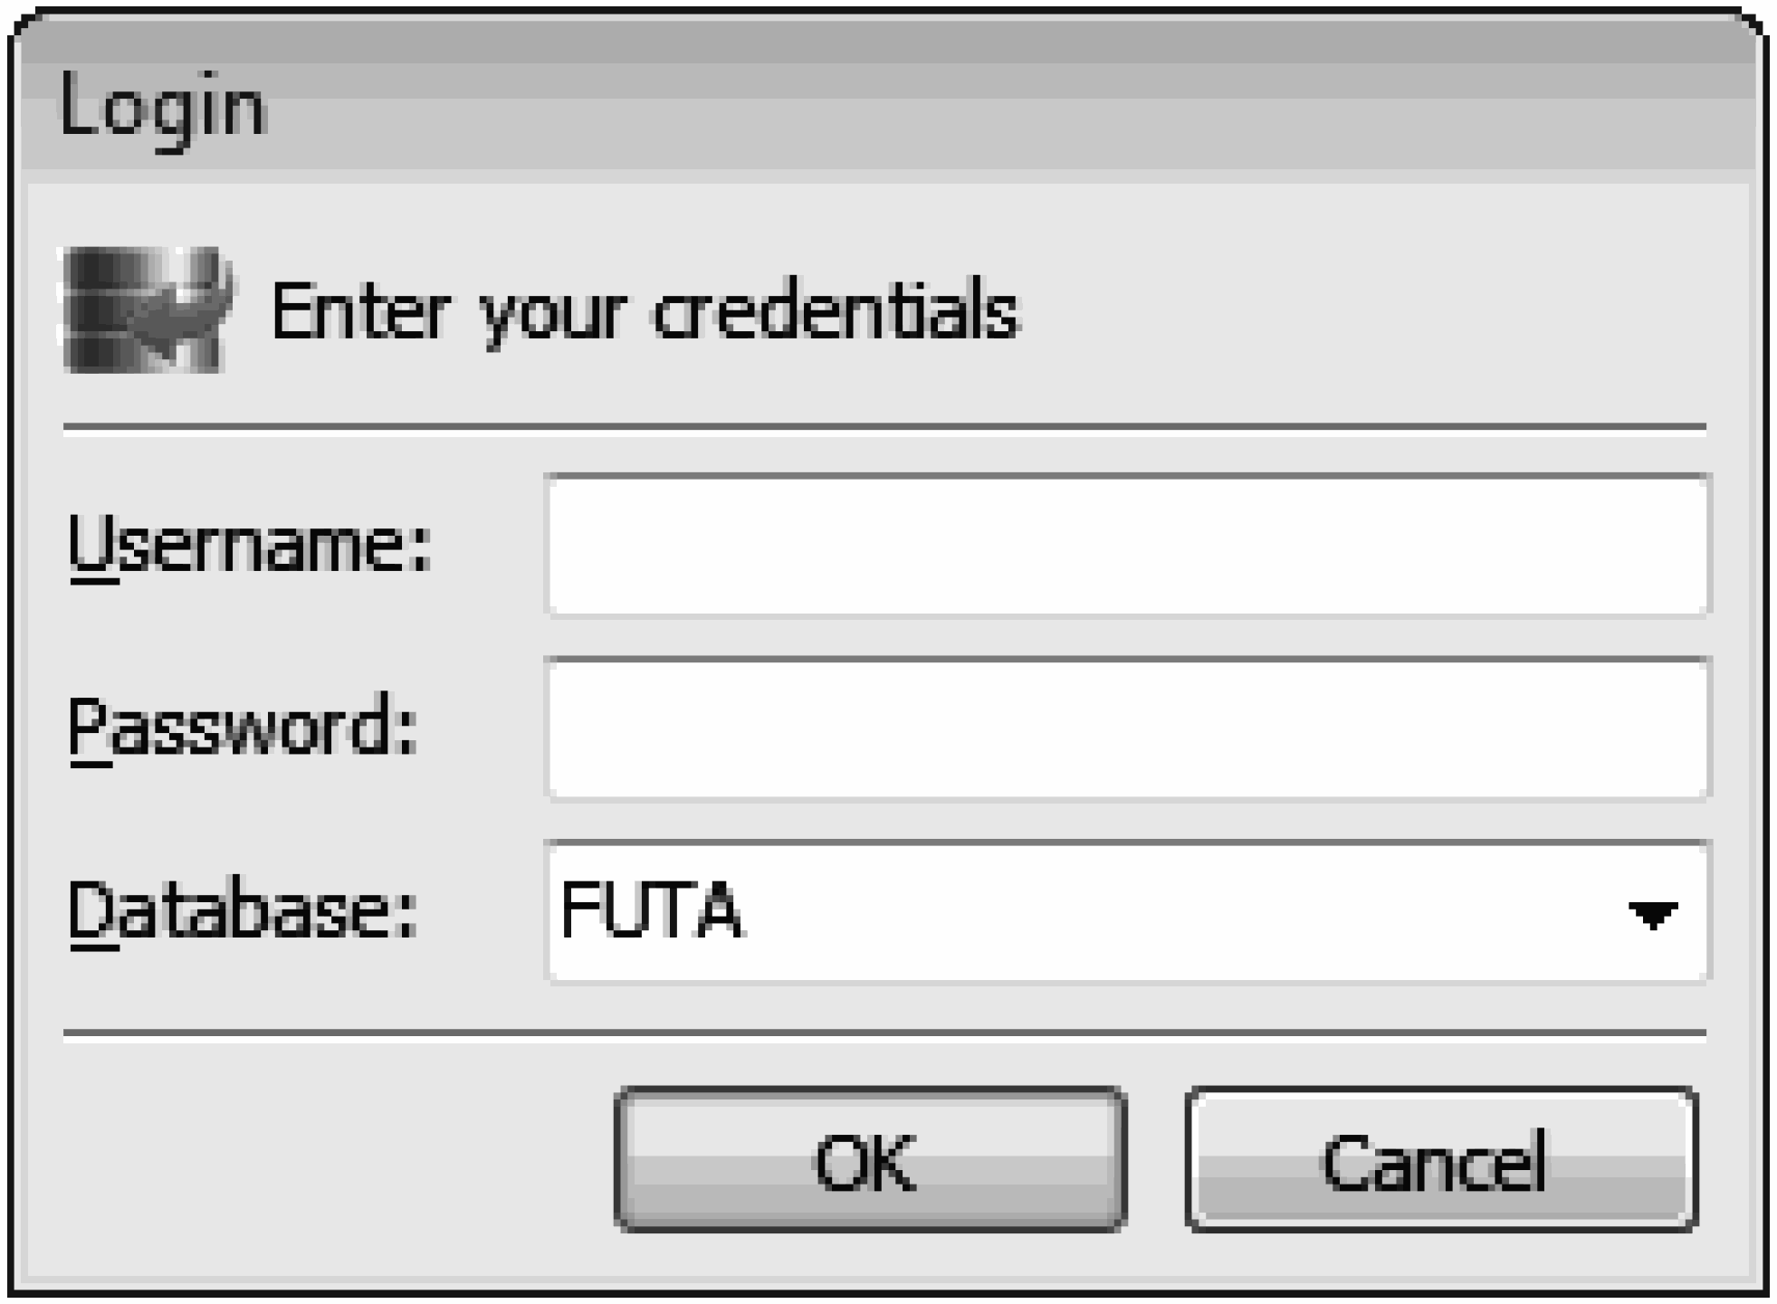Click the separator line below the heading
Image resolution: width=1777 pixels, height=1304 pixels.
[884, 426]
